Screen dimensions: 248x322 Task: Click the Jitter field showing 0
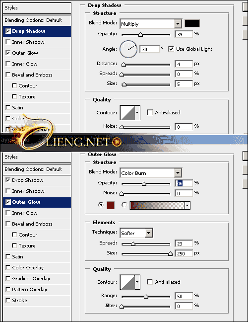[184, 306]
